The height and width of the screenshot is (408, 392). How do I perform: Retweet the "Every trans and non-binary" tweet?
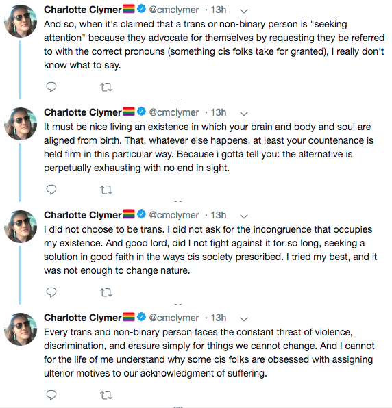(106, 395)
